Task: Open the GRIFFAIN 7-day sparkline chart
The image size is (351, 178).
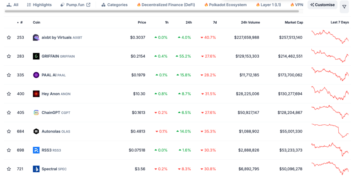Action: (x=330, y=56)
